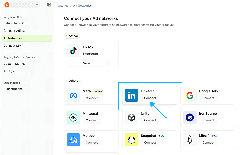This screenshot has height=155, width=241.
Task: Click the Snapchat ghost logo icon
Action: [x=132, y=140]
